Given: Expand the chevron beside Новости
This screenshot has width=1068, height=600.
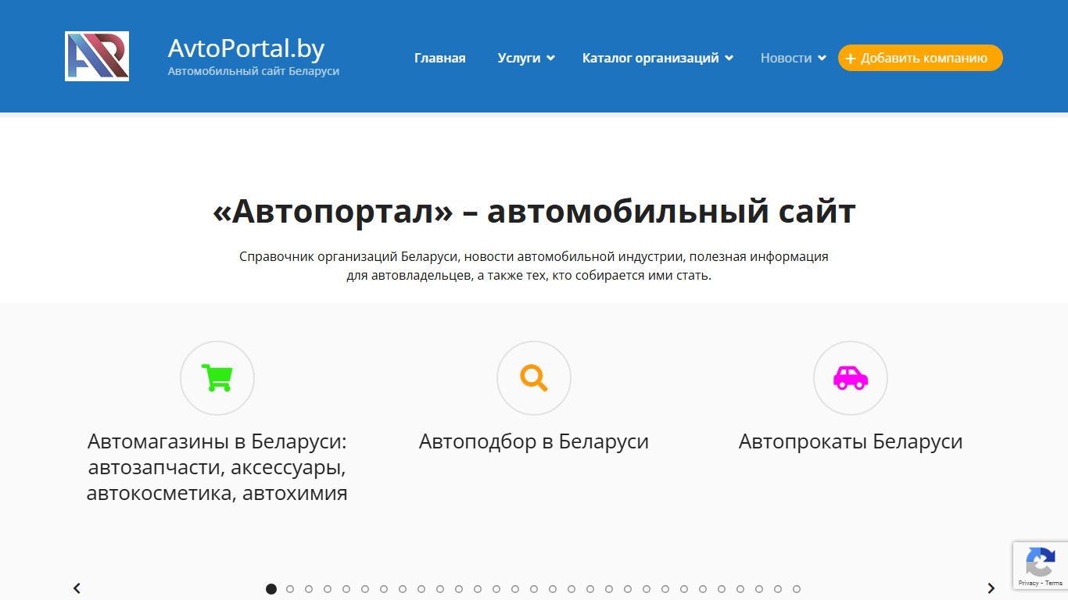Looking at the screenshot, I should tap(822, 58).
